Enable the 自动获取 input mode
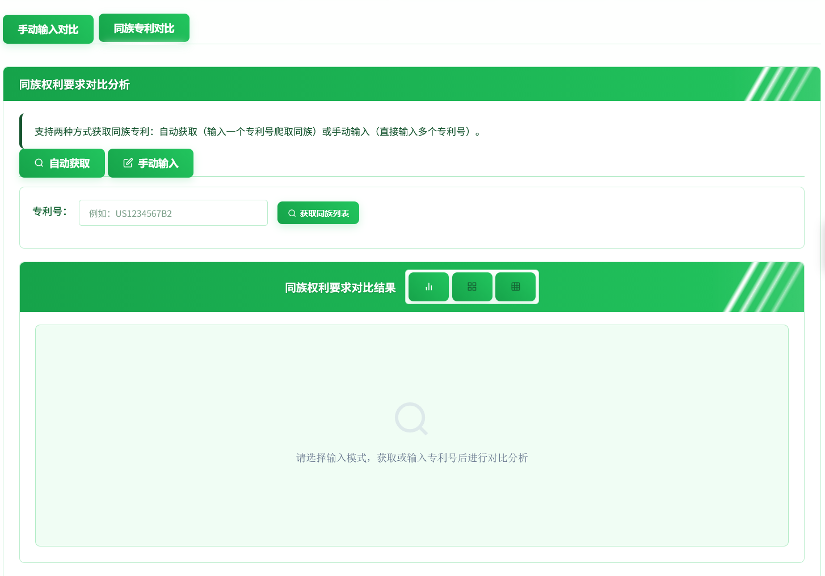The height and width of the screenshot is (576, 825). pyautogui.click(x=62, y=163)
